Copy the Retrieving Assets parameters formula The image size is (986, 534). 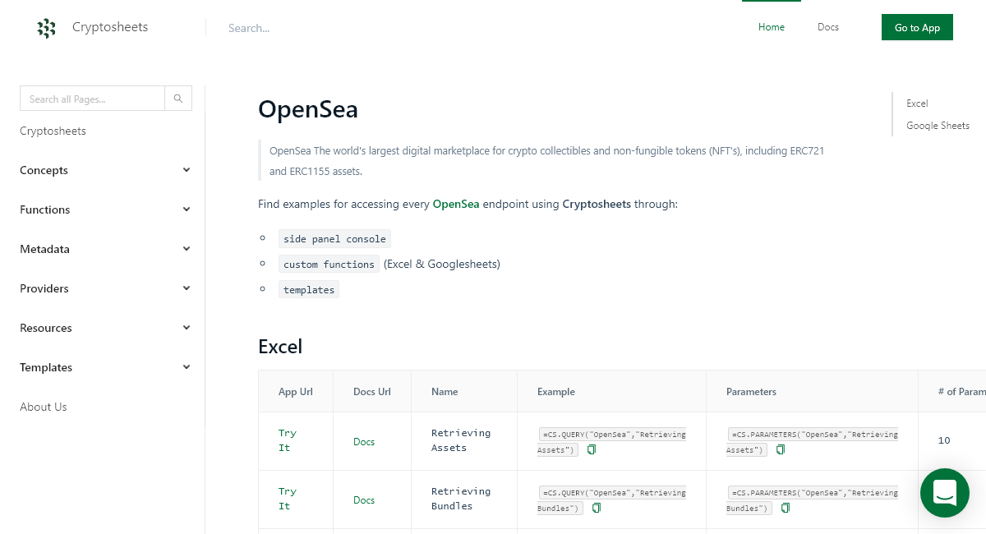(x=780, y=449)
